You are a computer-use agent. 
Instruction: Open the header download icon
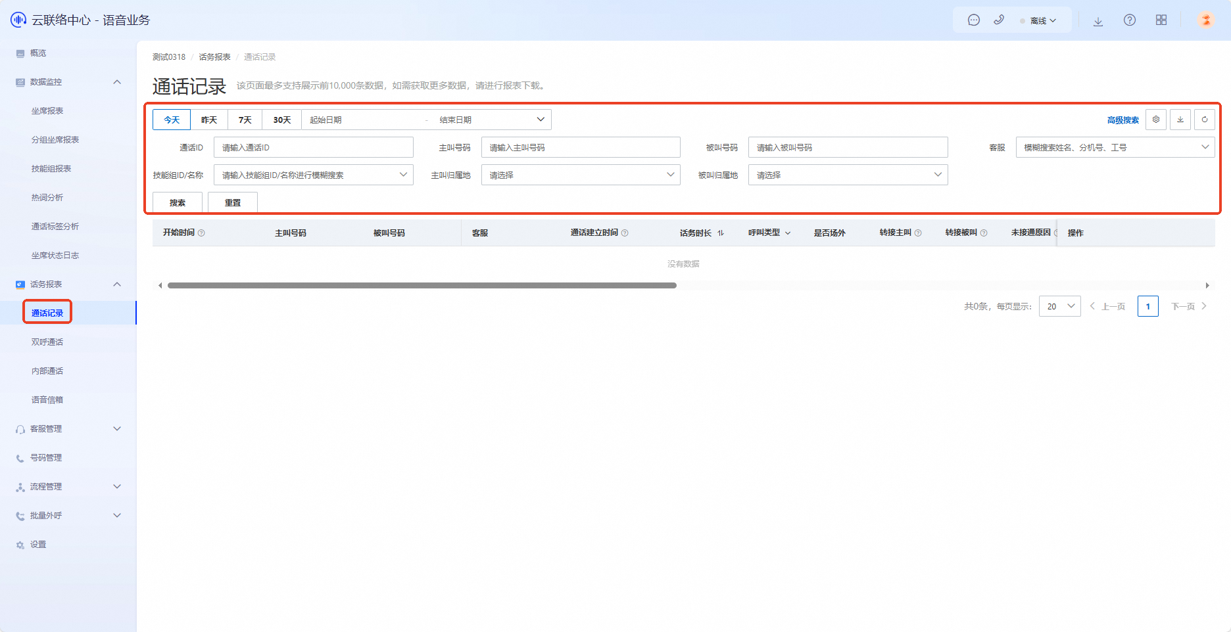coord(1098,21)
